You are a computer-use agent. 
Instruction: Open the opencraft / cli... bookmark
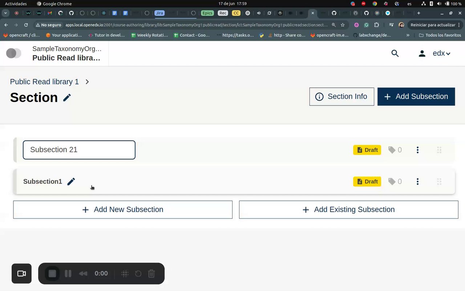(x=21, y=35)
